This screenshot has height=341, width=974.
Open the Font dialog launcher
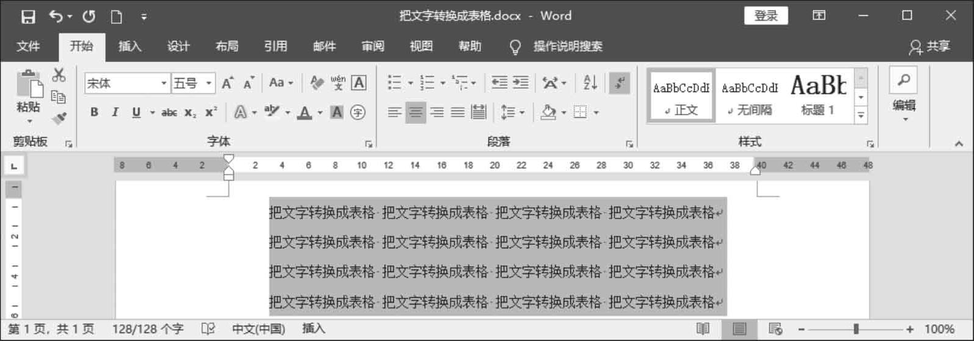(369, 144)
